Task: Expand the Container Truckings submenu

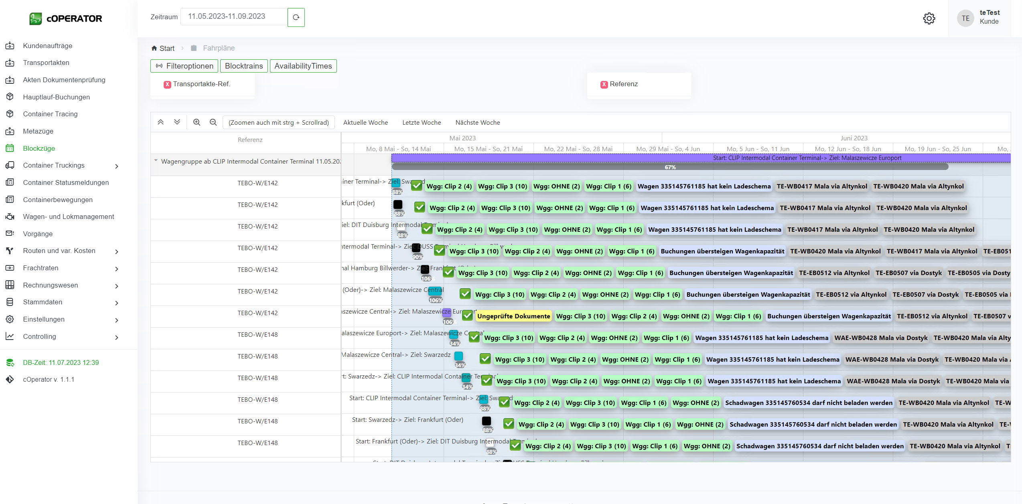Action: click(x=117, y=166)
